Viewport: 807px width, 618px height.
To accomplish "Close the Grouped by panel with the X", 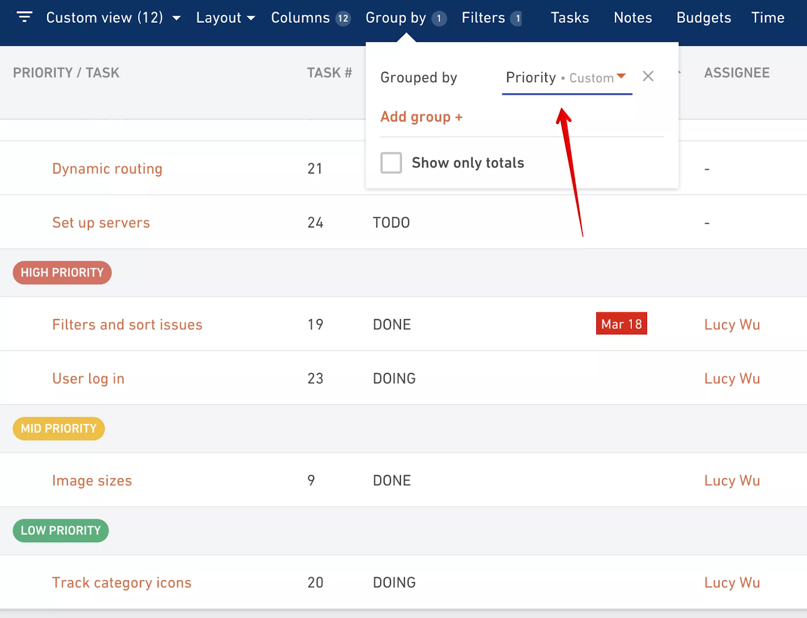I will 648,77.
